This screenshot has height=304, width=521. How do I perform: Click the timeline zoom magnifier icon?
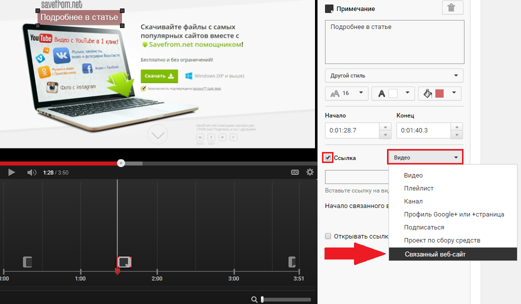254,299
